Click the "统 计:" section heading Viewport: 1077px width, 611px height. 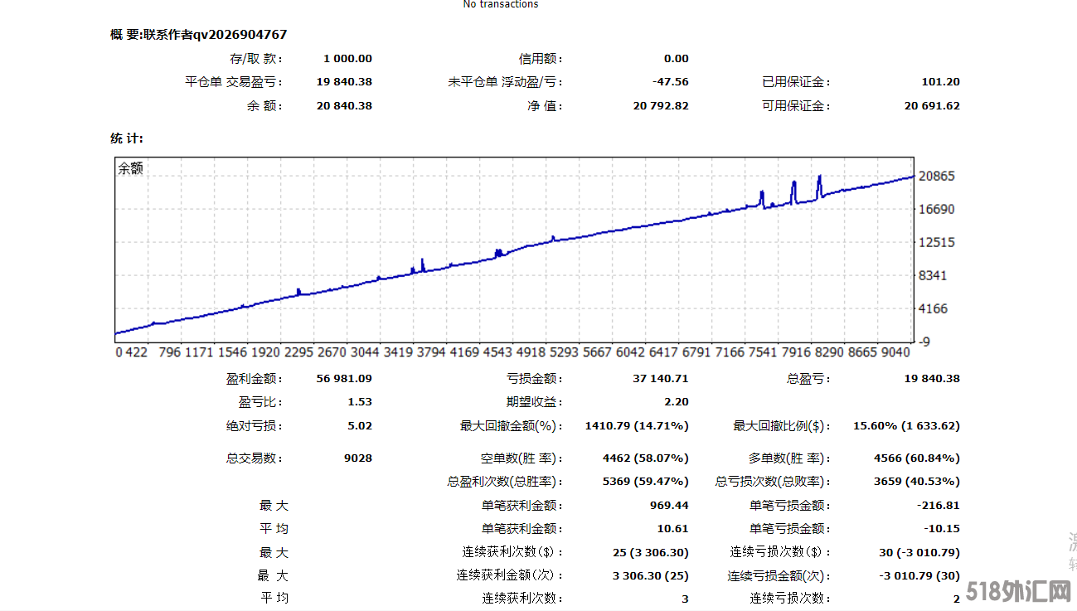click(127, 138)
